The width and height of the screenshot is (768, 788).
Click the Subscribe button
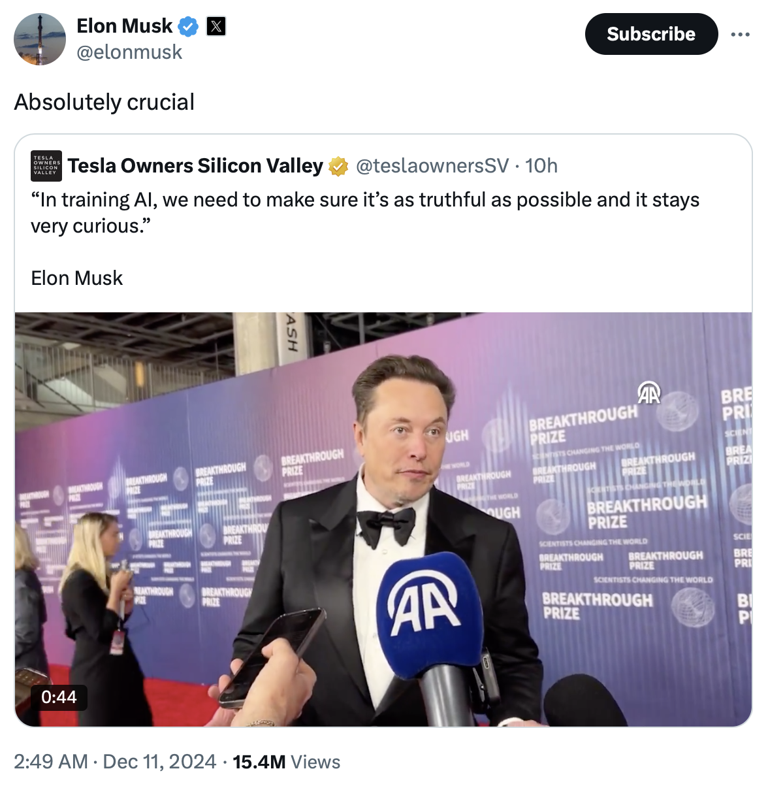point(650,34)
